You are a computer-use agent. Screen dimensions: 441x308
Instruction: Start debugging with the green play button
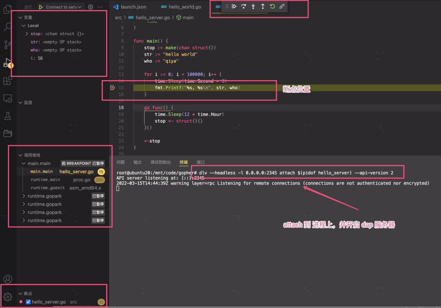click(x=41, y=7)
